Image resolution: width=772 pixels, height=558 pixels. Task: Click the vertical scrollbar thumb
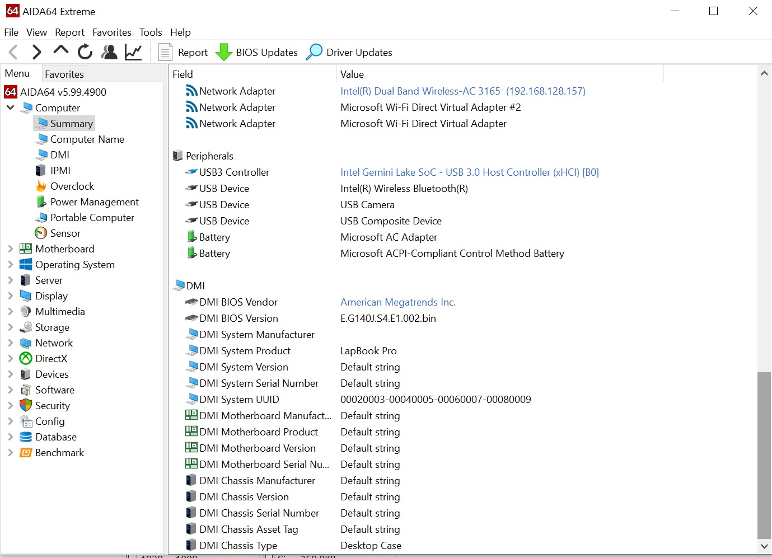tap(764, 455)
